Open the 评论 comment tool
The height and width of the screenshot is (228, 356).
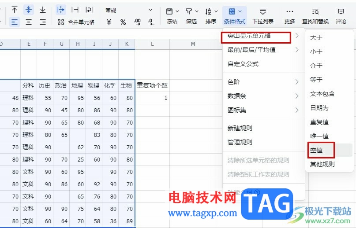(x=341, y=16)
